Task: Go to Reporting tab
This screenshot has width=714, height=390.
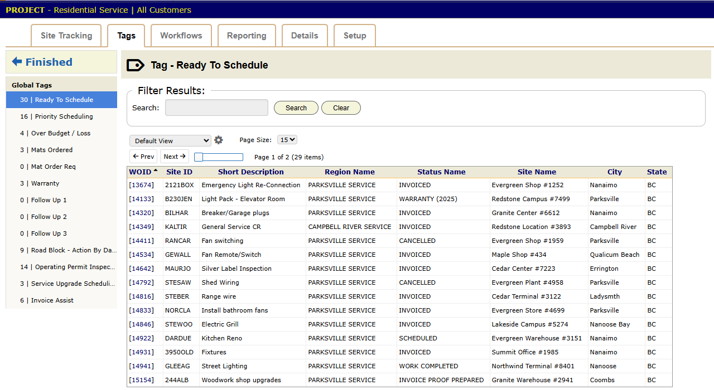Action: [247, 36]
